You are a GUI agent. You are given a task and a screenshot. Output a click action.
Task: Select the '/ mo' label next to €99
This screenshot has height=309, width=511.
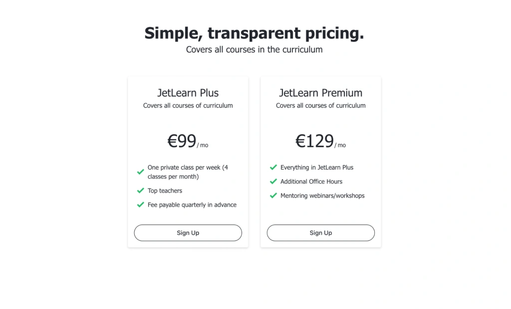(202, 145)
